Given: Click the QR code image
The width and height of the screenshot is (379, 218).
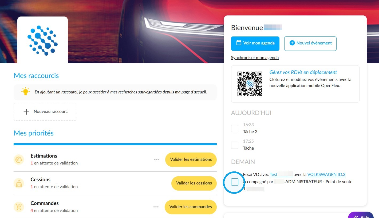Looking at the screenshot, I should click(250, 84).
